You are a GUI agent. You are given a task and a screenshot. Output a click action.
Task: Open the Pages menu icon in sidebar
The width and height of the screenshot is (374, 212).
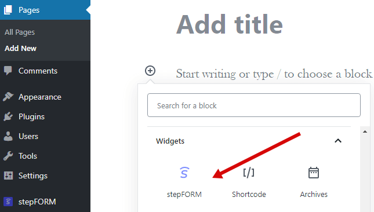[8, 10]
